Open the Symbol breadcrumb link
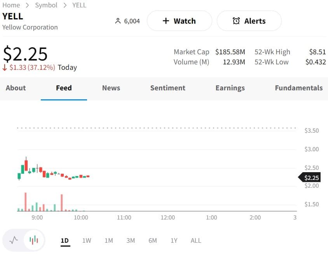Image resolution: width=328 pixels, height=254 pixels. click(x=46, y=5)
